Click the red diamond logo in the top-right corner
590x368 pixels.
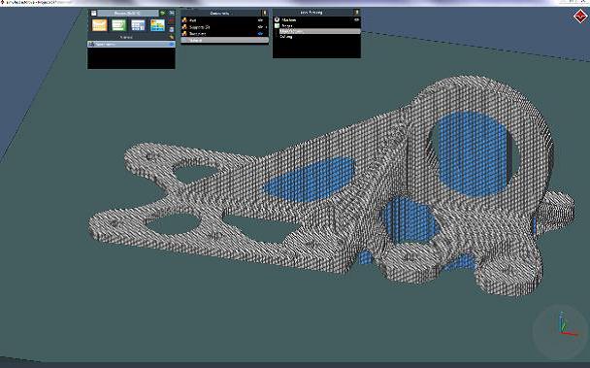[580, 17]
